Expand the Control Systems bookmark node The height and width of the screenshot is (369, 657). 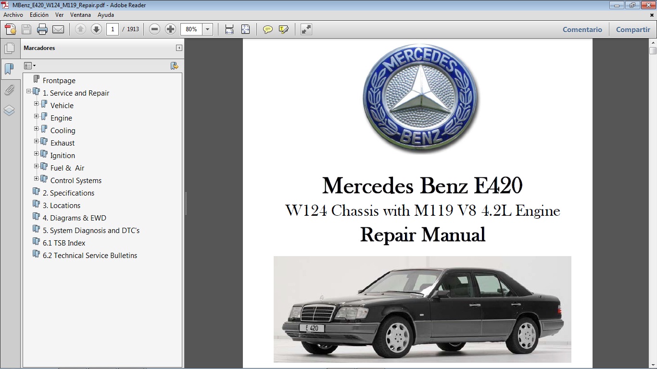click(37, 178)
